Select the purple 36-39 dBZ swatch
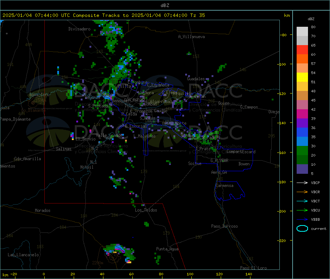330x279 pixels. (302, 123)
